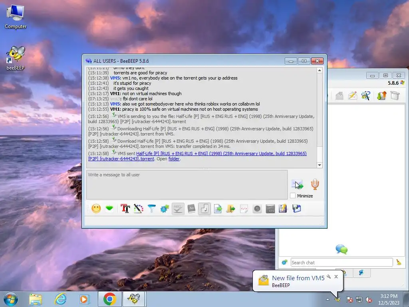Screen dimensions: 409x307
Task: Click the chat scrollbar up arrow
Action: pos(320,70)
